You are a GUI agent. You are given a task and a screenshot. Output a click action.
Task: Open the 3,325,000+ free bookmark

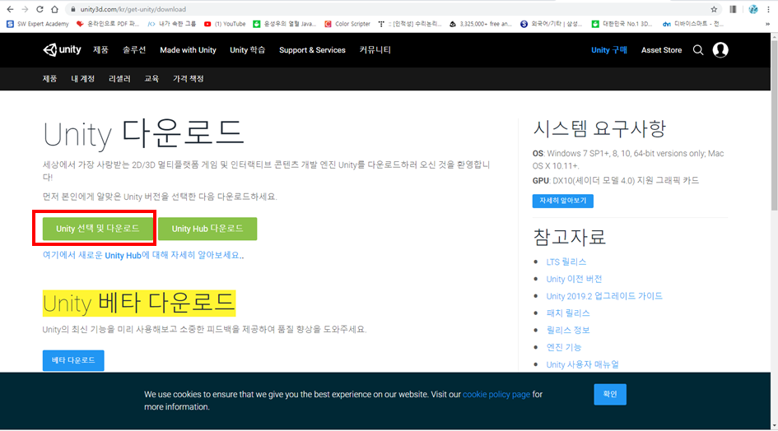[x=480, y=23]
